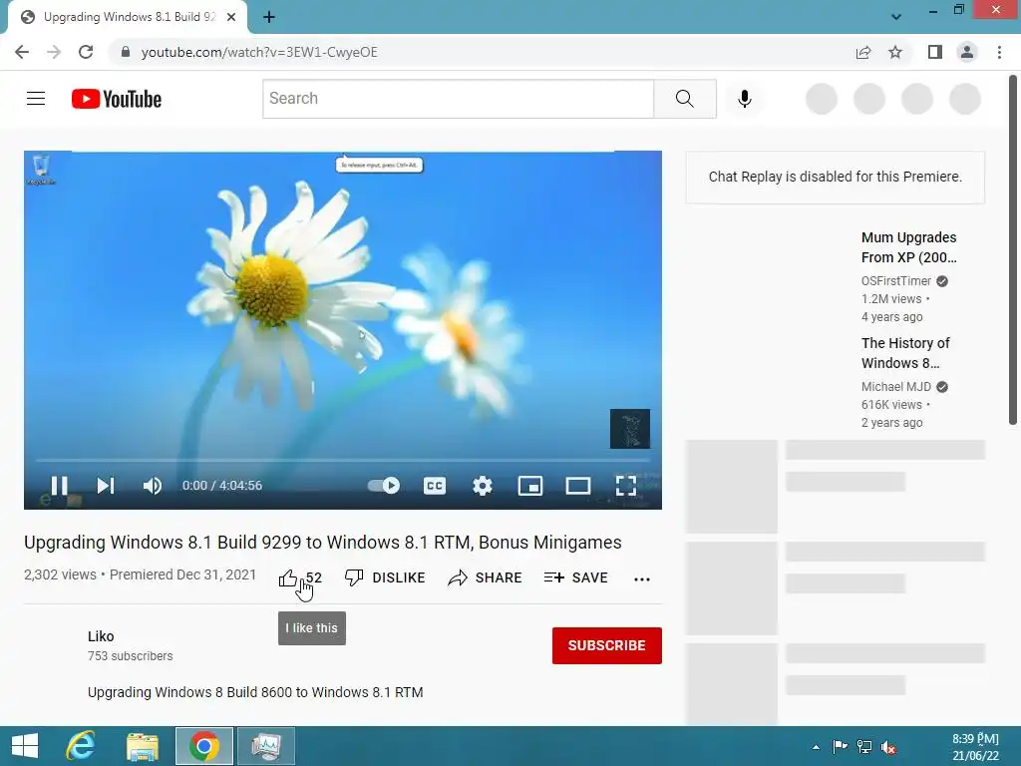Open Chrome's side panel
Image resolution: width=1021 pixels, height=766 pixels.
pyautogui.click(x=935, y=52)
